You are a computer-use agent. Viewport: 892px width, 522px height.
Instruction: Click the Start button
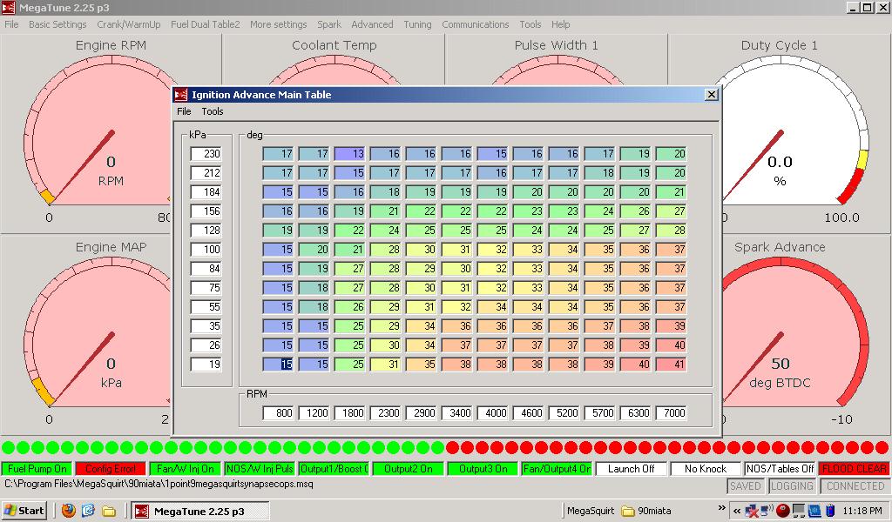point(24,511)
